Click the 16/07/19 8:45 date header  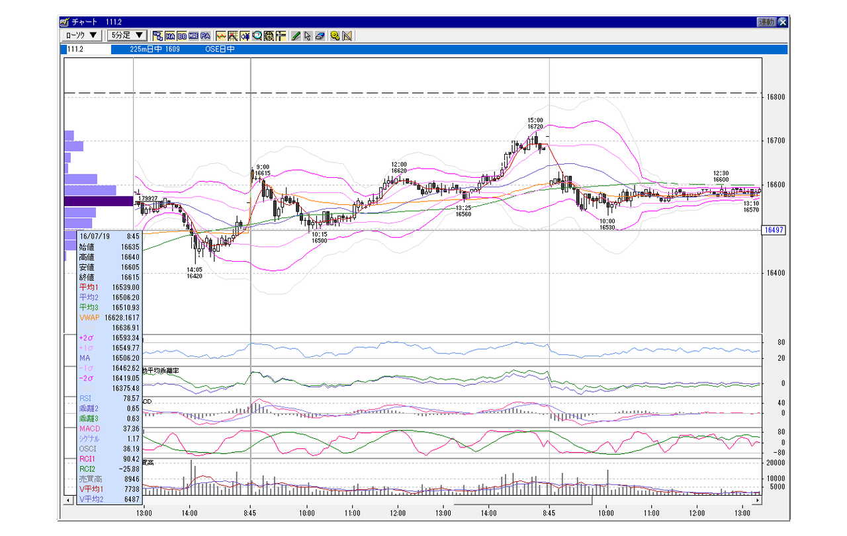[109, 235]
